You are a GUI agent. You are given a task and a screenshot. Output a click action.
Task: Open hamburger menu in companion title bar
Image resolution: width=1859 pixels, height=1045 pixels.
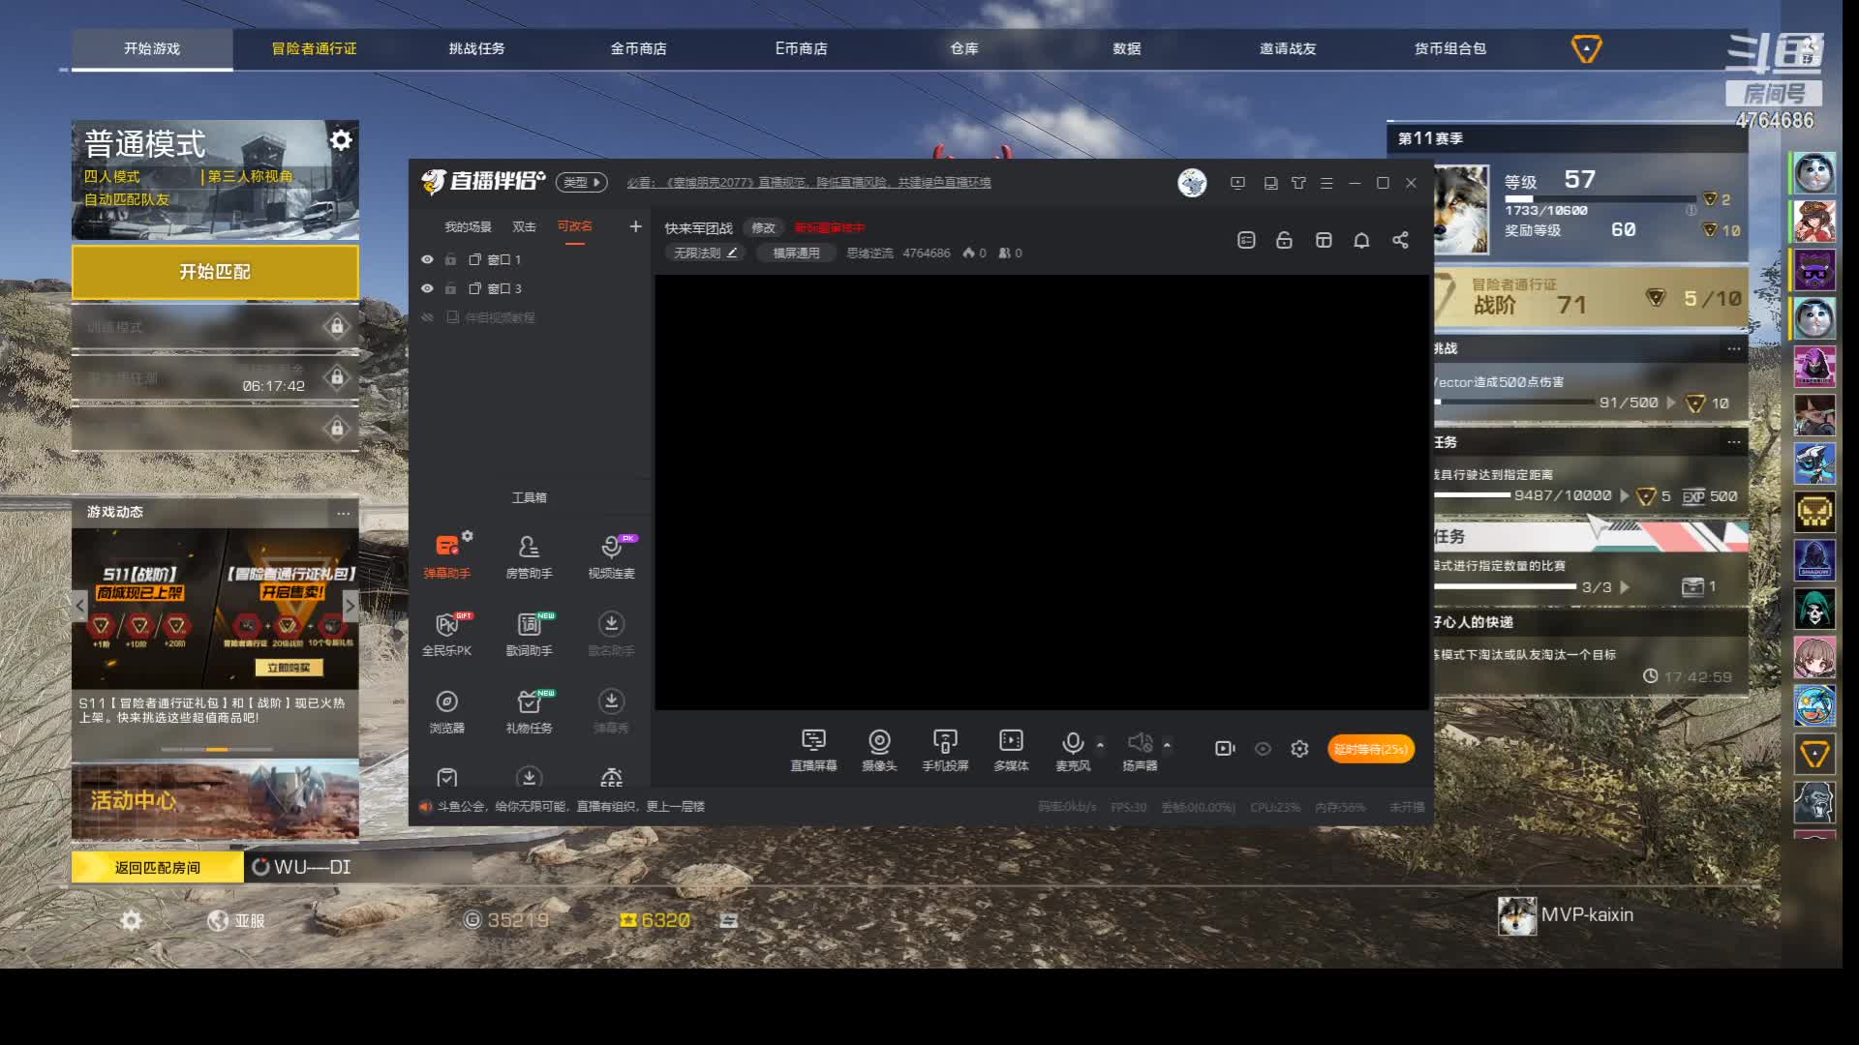1326,183
